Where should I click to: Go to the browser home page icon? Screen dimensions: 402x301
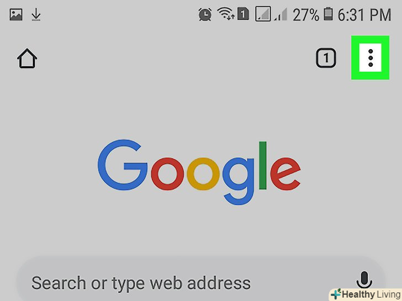pos(27,58)
